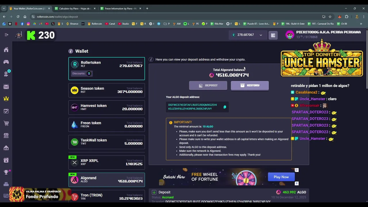Viewport: 368px width, 207px height.
Task: Open the sidebar trophy icon
Action: tap(6, 172)
